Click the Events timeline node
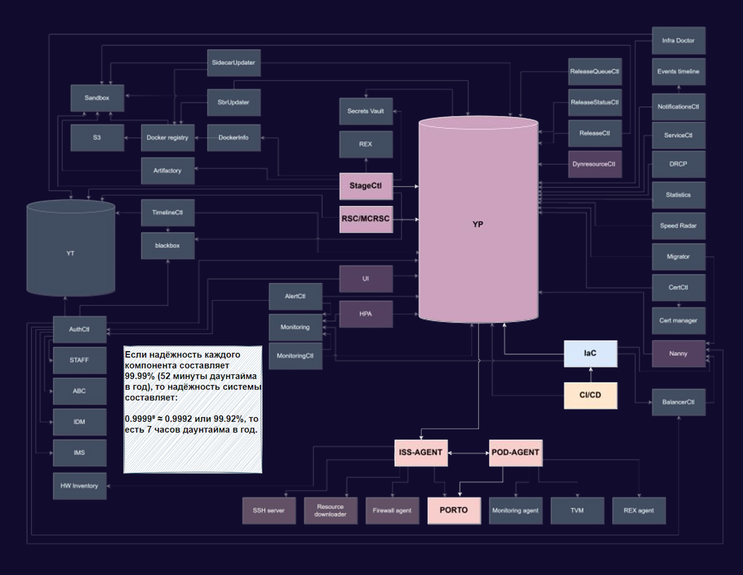Screen dimensions: 743x575 click(x=678, y=71)
